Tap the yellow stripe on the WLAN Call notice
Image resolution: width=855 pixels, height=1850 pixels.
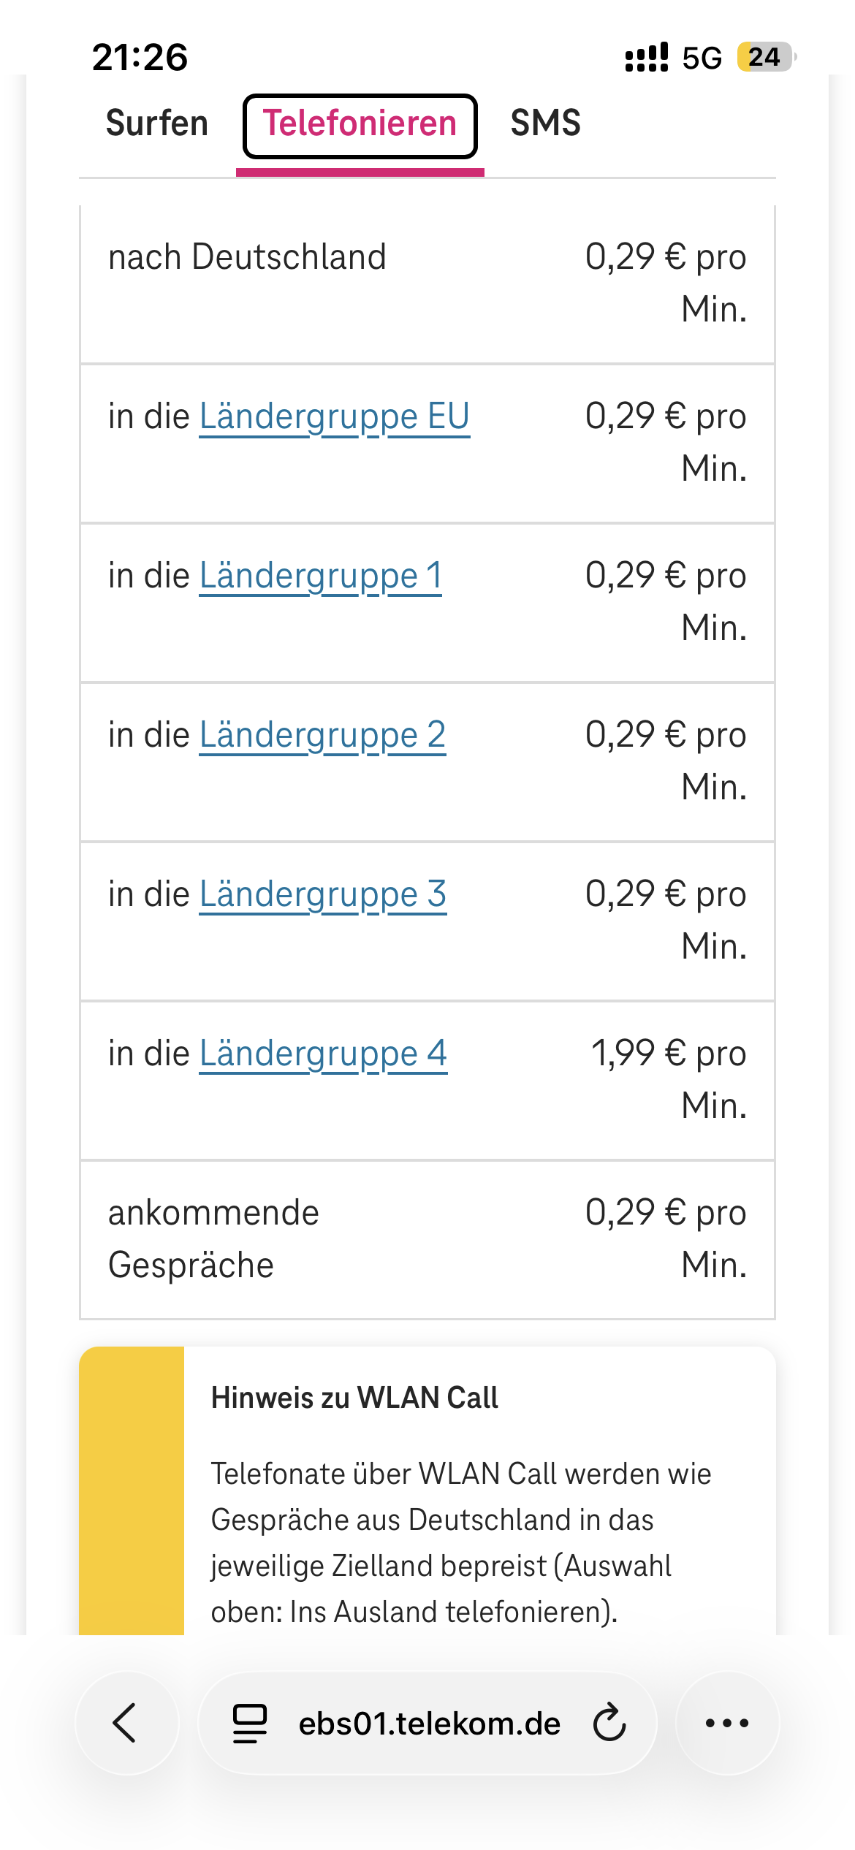point(132,1491)
